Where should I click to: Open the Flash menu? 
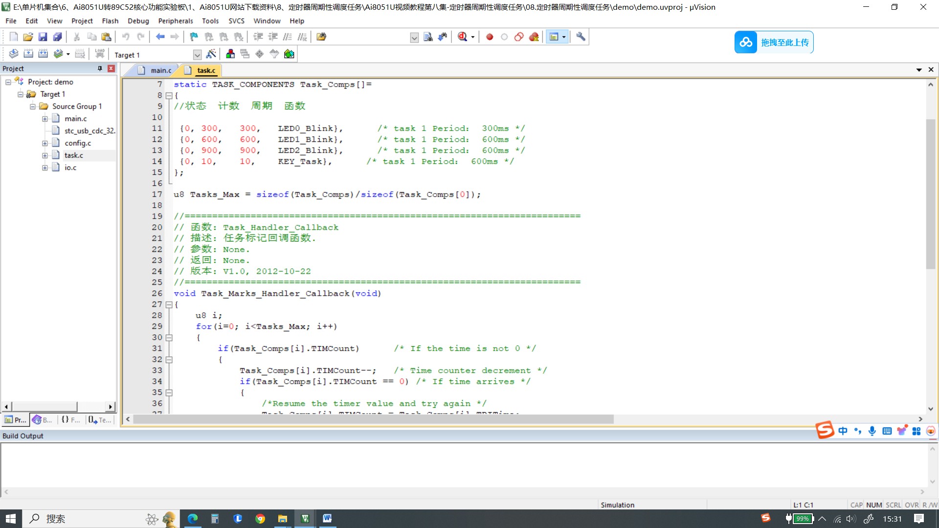[110, 21]
